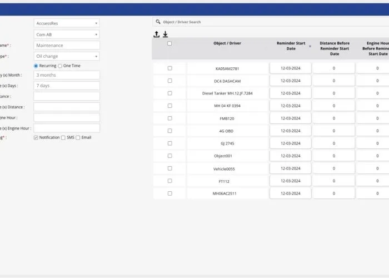Click the Reminder Start Date sort arrow
The image size is (389, 278).
(x=310, y=46)
